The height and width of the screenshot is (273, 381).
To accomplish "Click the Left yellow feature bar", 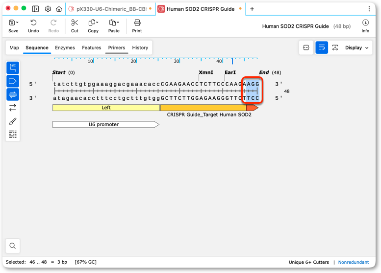I will point(106,108).
